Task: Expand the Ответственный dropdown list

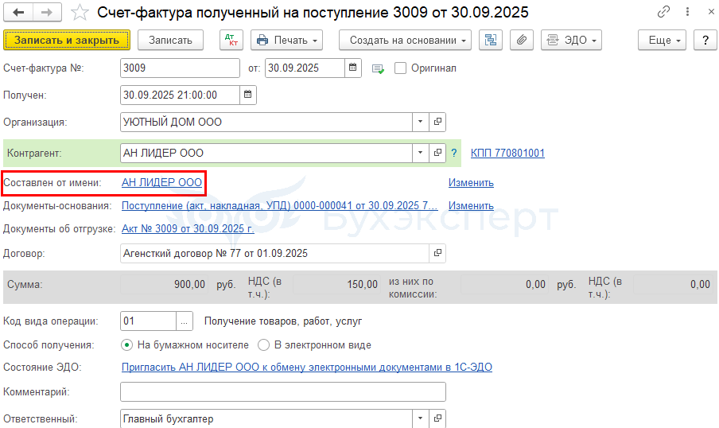Action: (x=420, y=418)
